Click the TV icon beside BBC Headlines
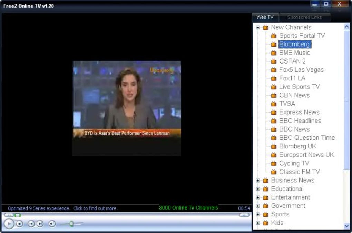The width and height of the screenshot is (352, 233). (x=274, y=121)
